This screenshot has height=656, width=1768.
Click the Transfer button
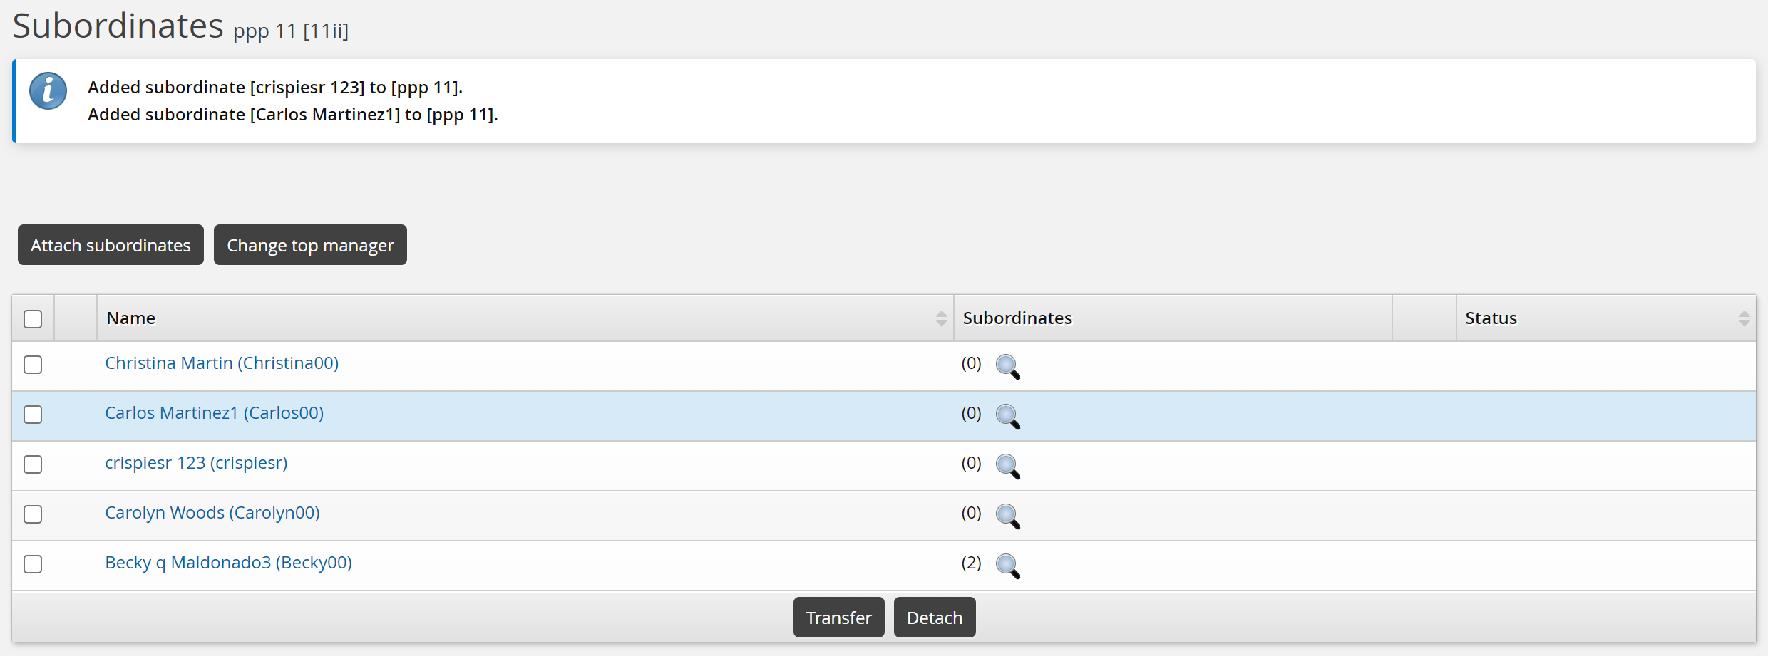[x=838, y=618]
